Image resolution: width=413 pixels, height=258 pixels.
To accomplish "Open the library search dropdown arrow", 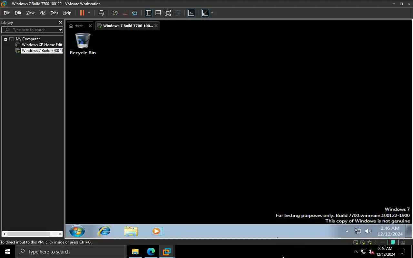I will (60, 30).
